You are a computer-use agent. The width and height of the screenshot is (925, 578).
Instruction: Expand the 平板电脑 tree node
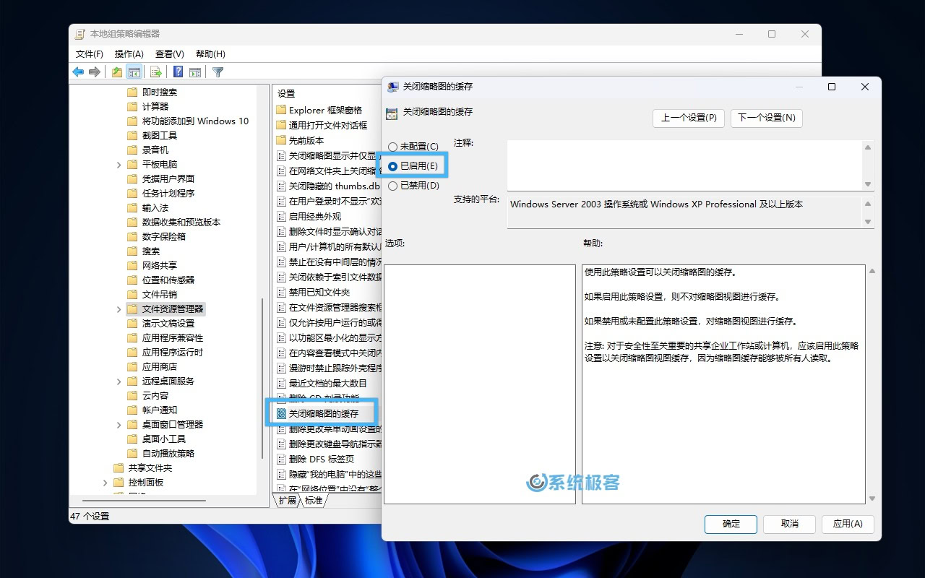(119, 165)
